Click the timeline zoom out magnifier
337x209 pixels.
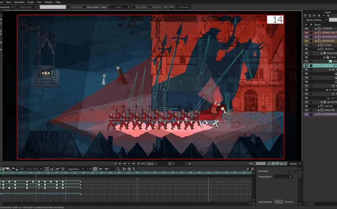click(x=248, y=169)
